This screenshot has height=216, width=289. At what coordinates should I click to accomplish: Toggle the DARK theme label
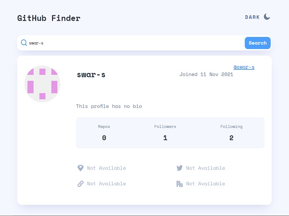pyautogui.click(x=252, y=17)
